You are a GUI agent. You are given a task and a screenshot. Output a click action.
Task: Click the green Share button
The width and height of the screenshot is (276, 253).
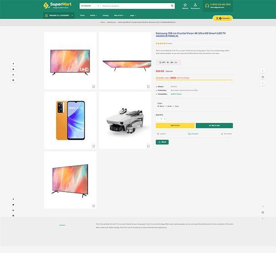click(x=162, y=142)
